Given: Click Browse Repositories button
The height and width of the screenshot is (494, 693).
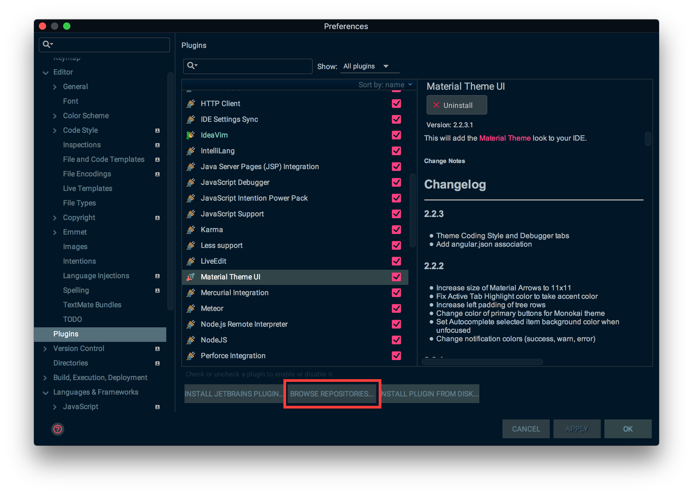Looking at the screenshot, I should click(332, 394).
